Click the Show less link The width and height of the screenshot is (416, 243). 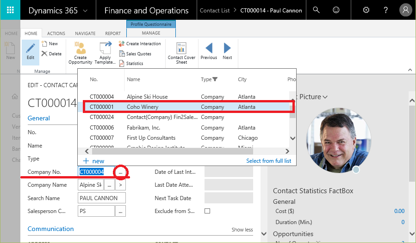242,230
